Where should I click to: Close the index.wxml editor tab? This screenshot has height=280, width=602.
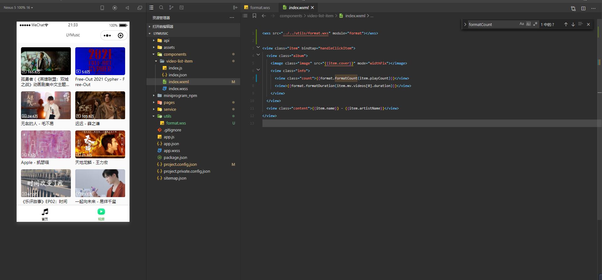[312, 8]
